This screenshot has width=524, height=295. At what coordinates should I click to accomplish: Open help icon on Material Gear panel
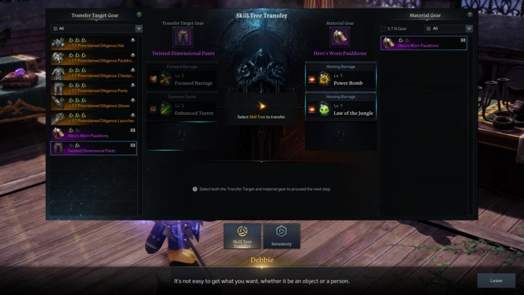(x=470, y=15)
